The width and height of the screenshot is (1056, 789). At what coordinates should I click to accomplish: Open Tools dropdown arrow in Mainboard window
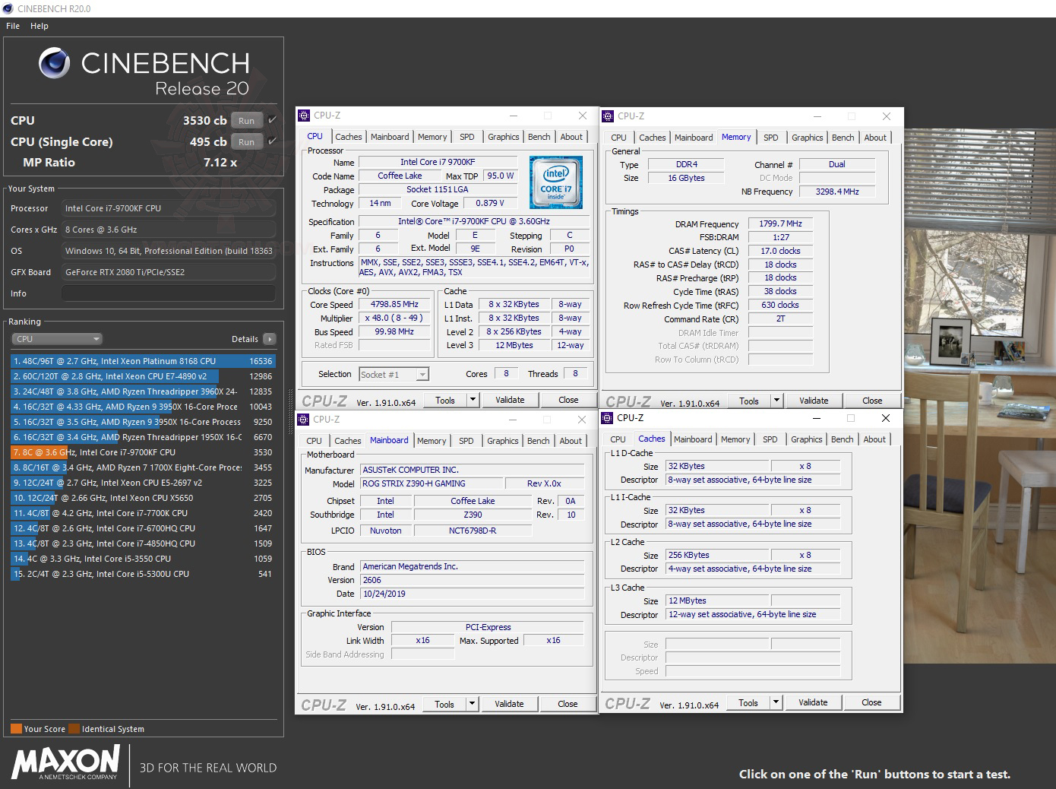point(472,704)
